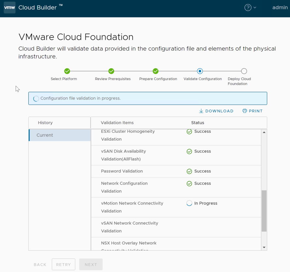Click the Validate Configuration step label

[x=203, y=79]
